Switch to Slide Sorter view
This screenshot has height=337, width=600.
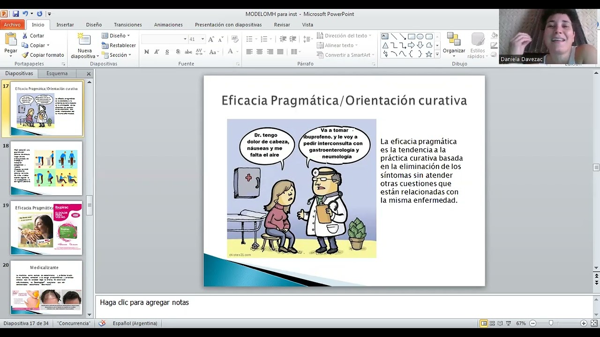492,323
